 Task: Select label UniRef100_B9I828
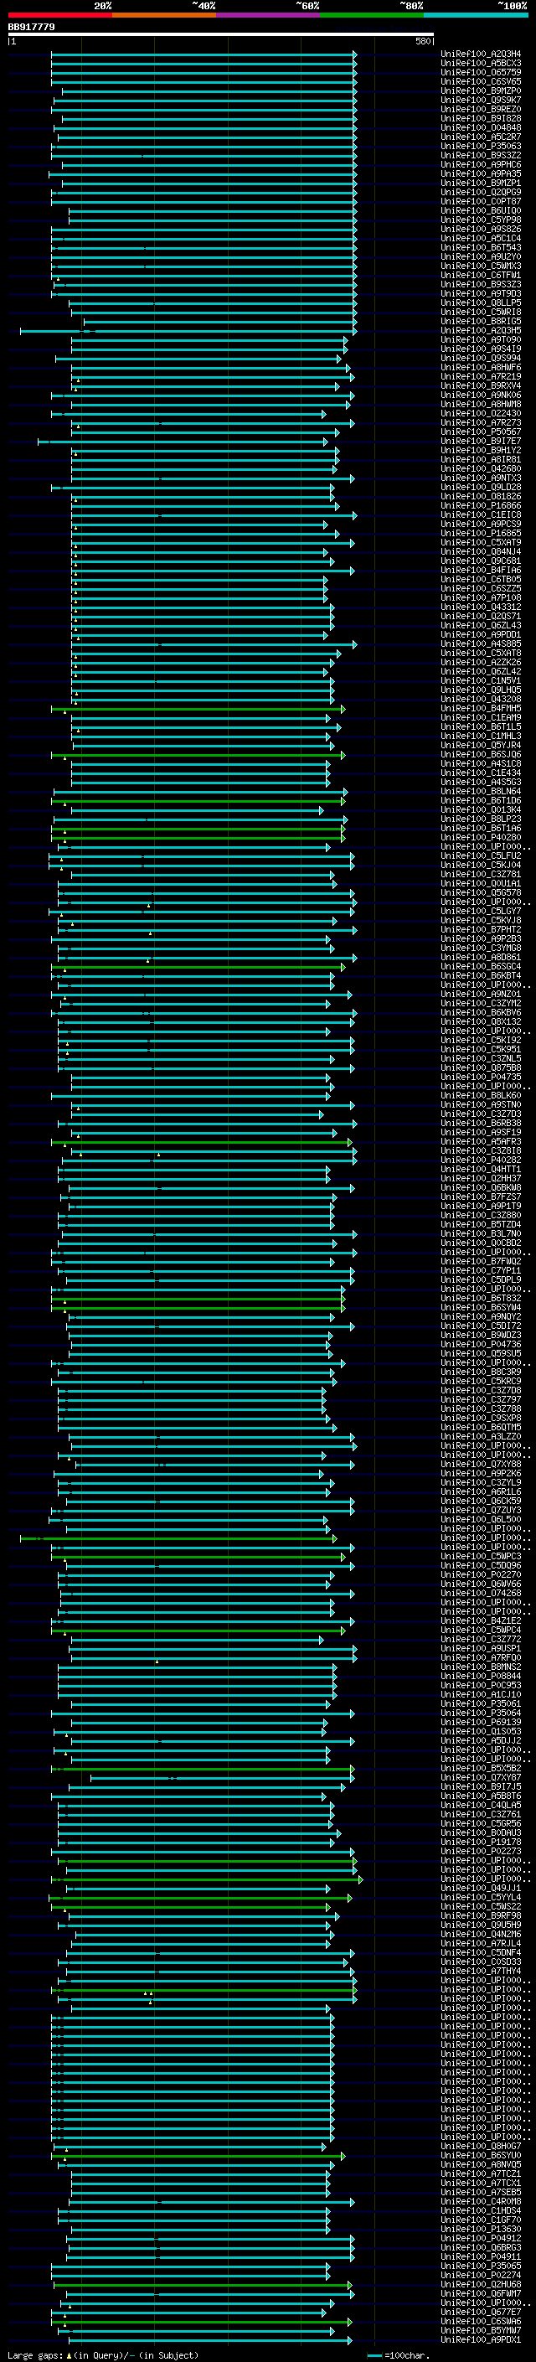481,118
